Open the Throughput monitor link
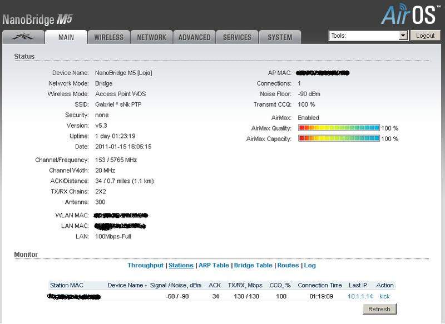Screen dimensions: 445x324 pos(145,265)
